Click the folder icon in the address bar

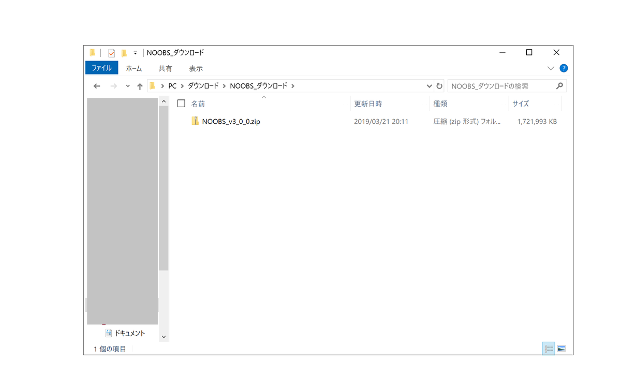pyautogui.click(x=152, y=85)
